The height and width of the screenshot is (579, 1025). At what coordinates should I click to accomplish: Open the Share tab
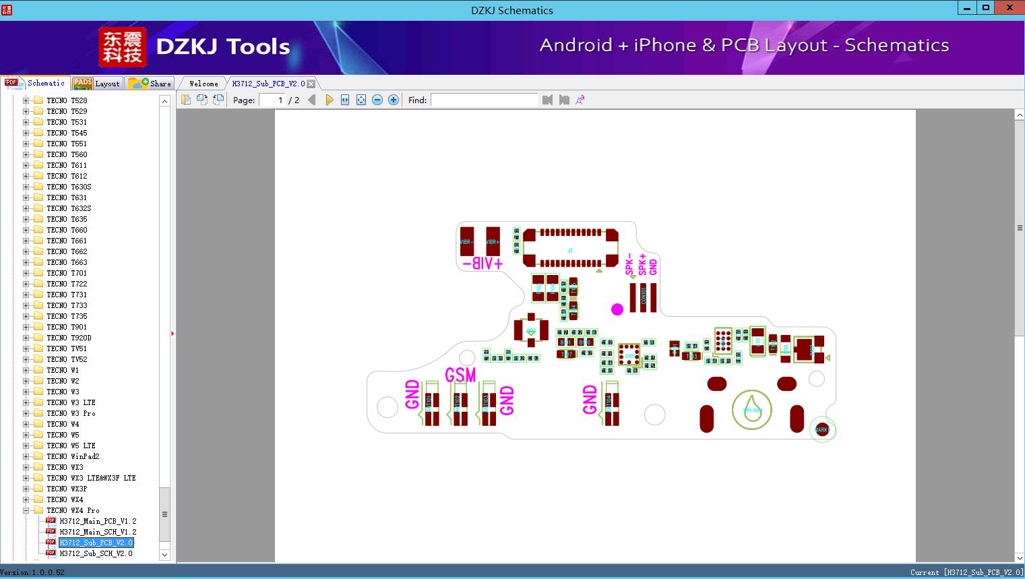click(x=150, y=84)
